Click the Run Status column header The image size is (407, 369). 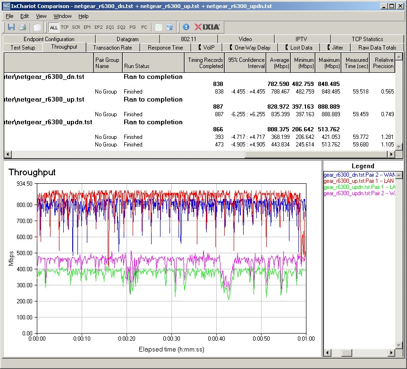point(153,63)
